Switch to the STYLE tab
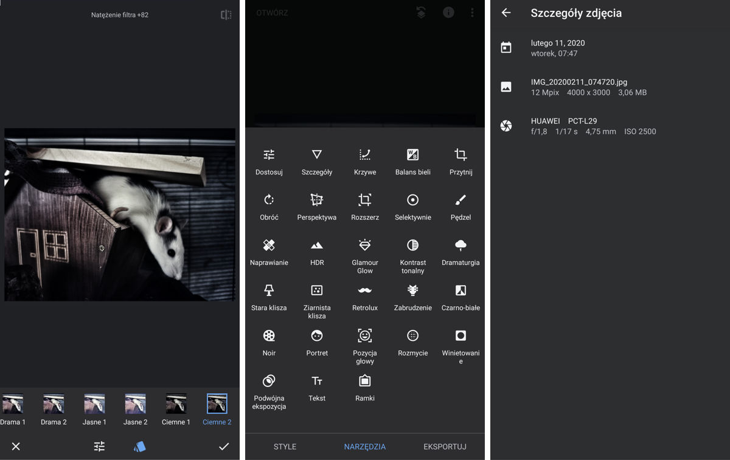730x460 pixels. [285, 447]
